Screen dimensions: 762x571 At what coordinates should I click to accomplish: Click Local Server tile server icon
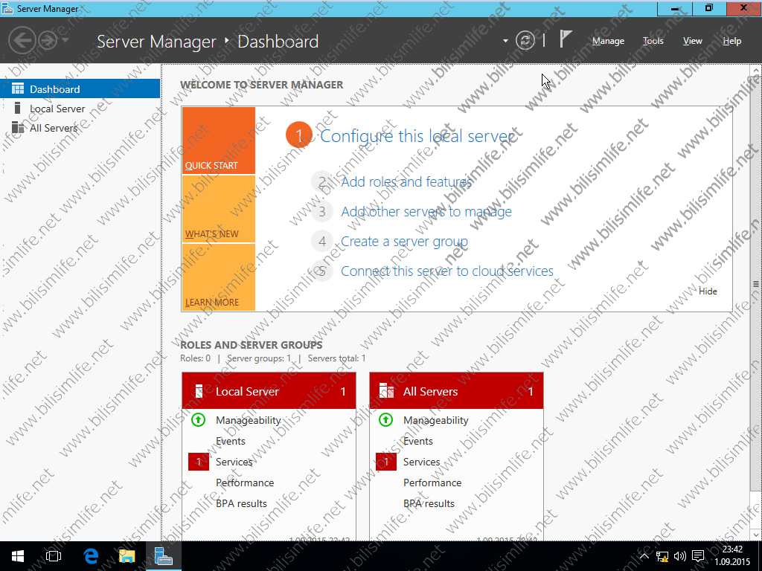(x=198, y=391)
